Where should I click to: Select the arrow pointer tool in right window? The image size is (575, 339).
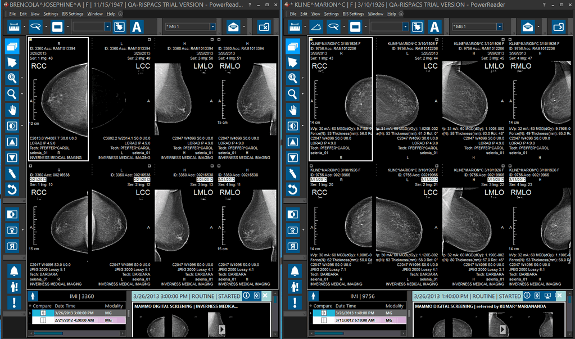pyautogui.click(x=293, y=62)
